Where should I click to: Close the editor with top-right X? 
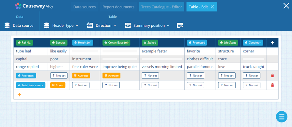[x=286, y=6]
